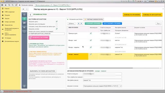Open Склад и доставка section

[10, 22]
